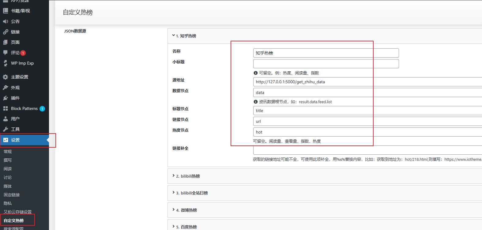Click the Tools wrench icon
482x230 pixels.
[6, 129]
